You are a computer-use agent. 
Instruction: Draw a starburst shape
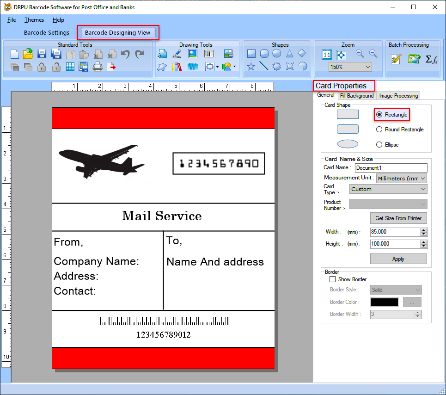click(x=276, y=67)
